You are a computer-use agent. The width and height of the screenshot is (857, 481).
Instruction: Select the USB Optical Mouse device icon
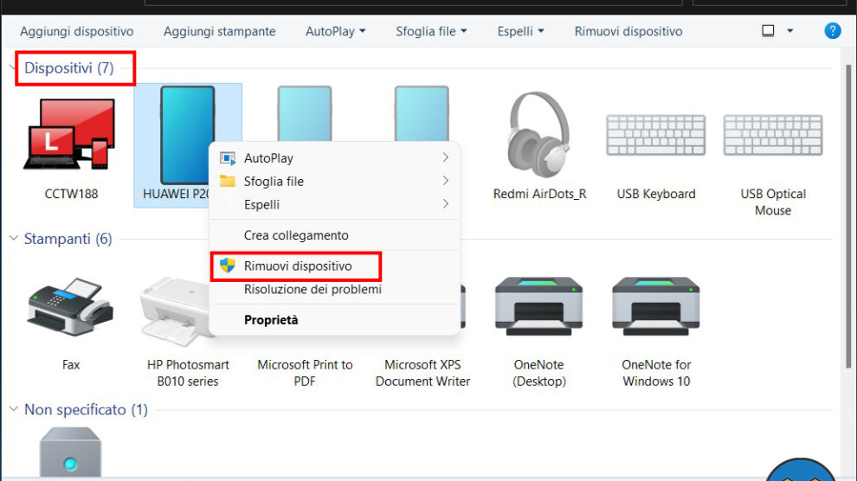click(773, 135)
